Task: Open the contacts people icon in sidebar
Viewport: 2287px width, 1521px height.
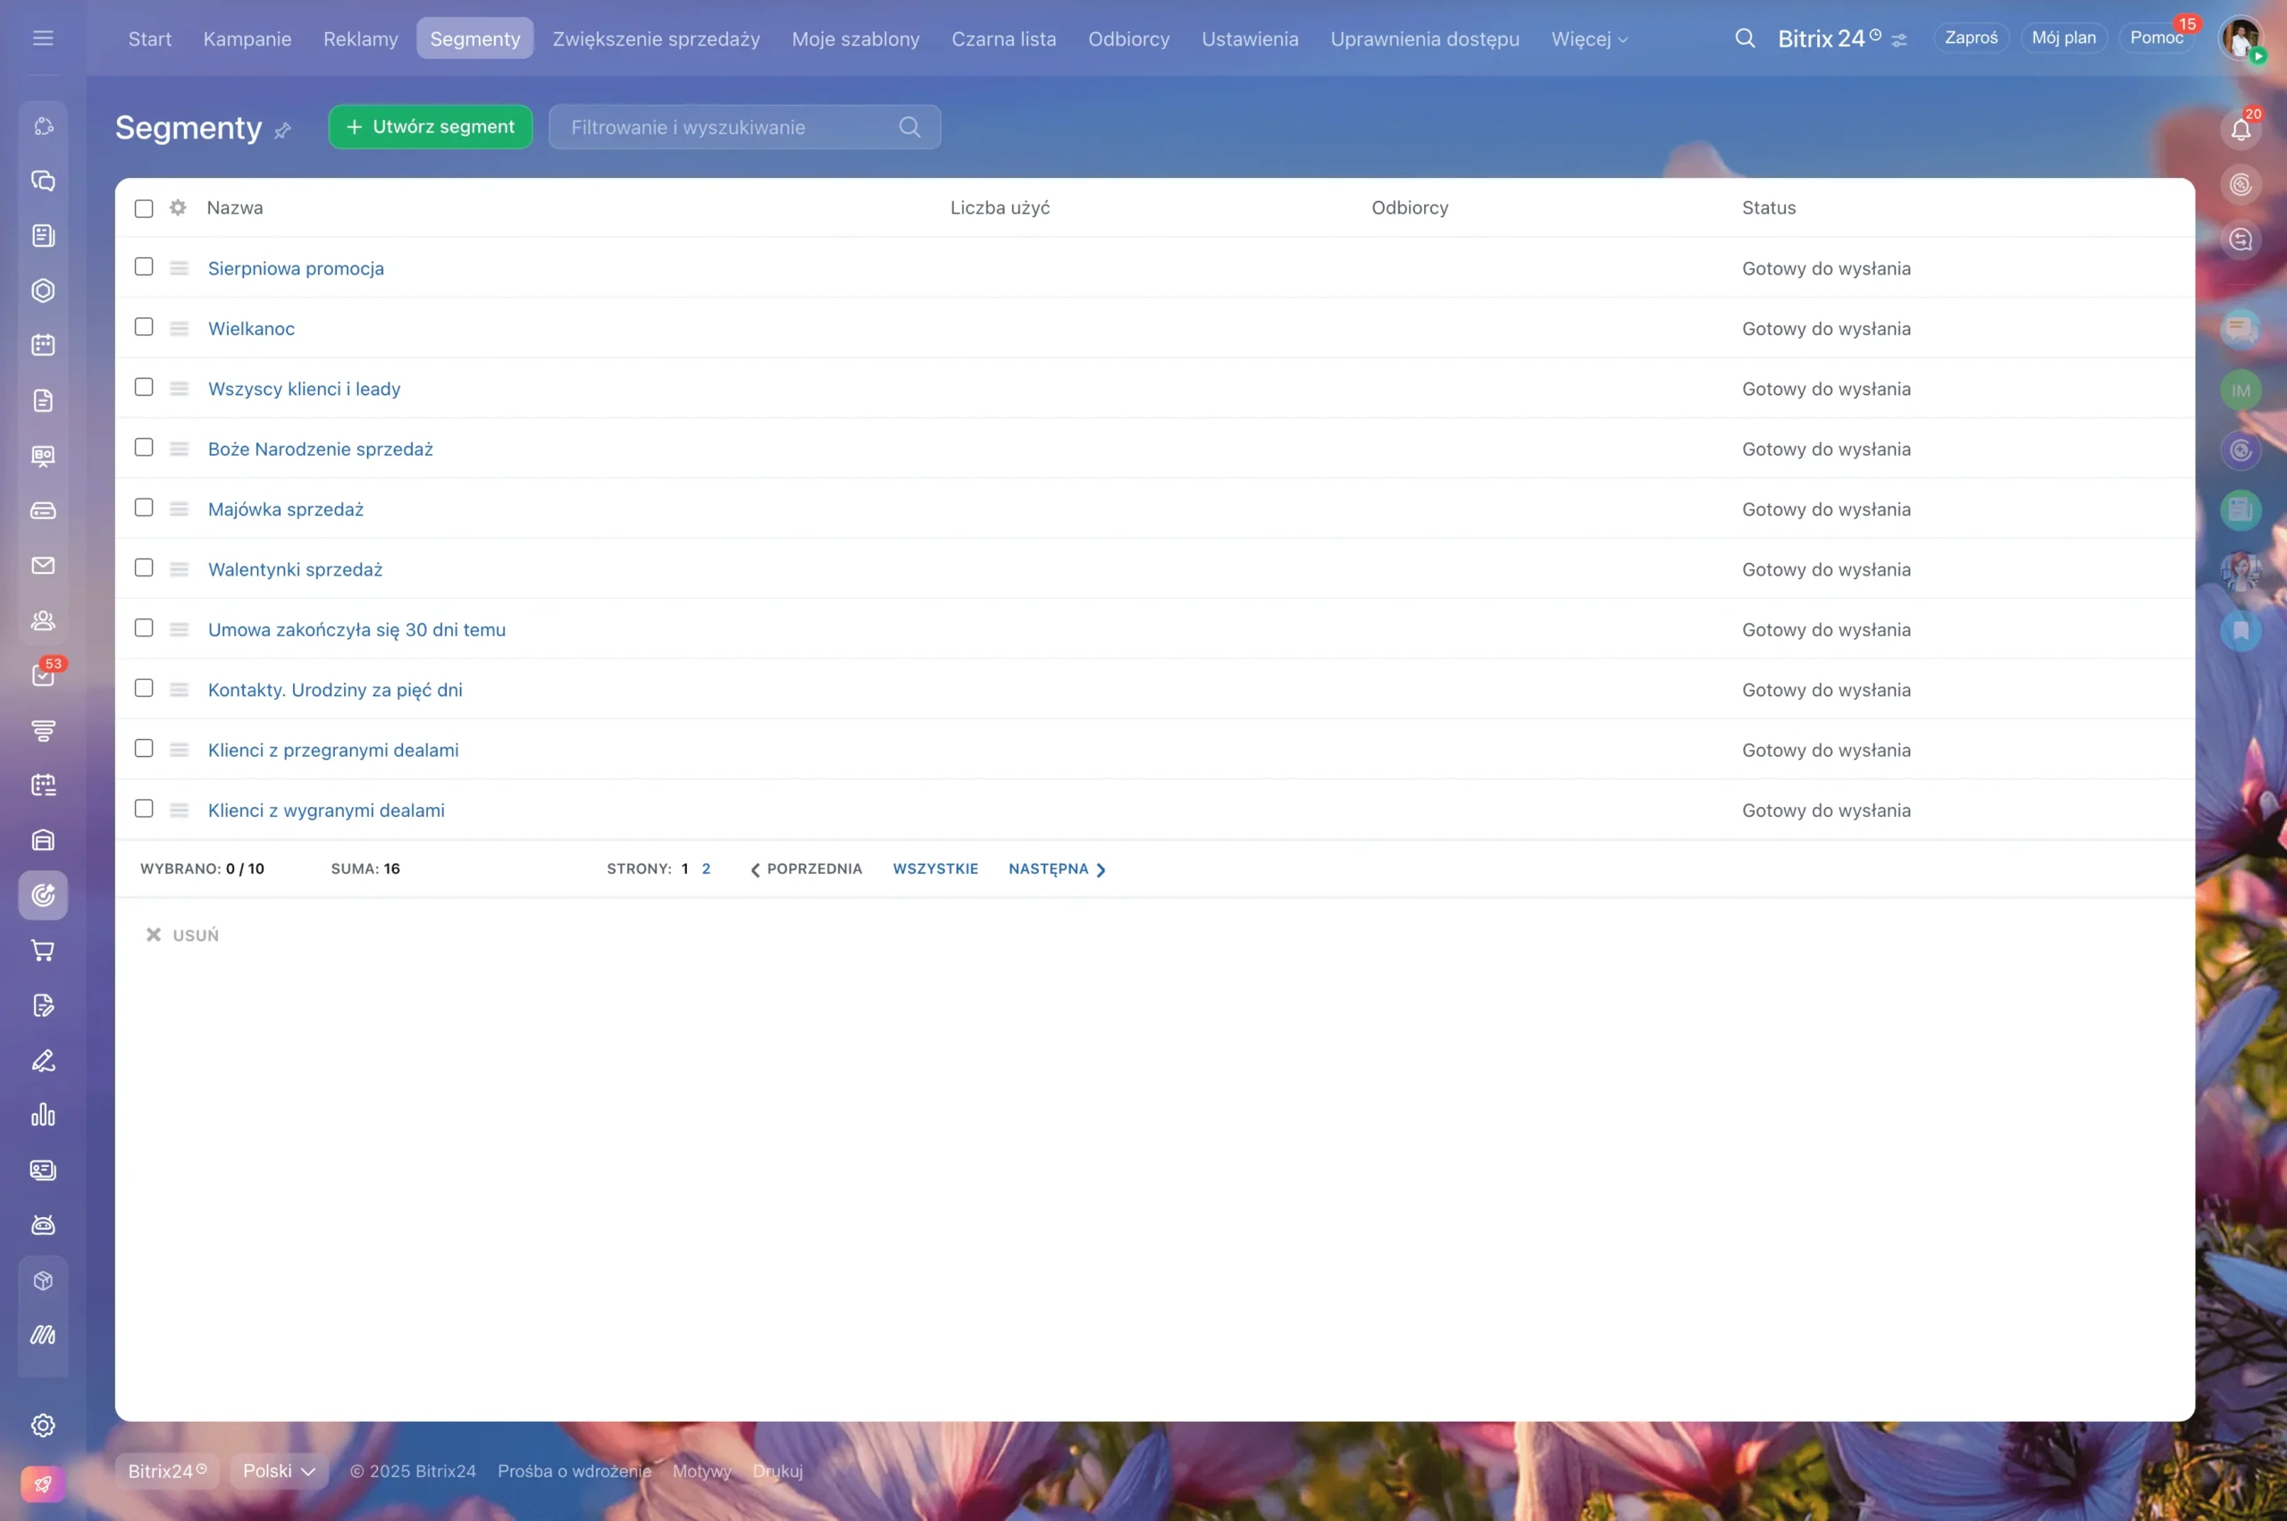Action: point(43,621)
